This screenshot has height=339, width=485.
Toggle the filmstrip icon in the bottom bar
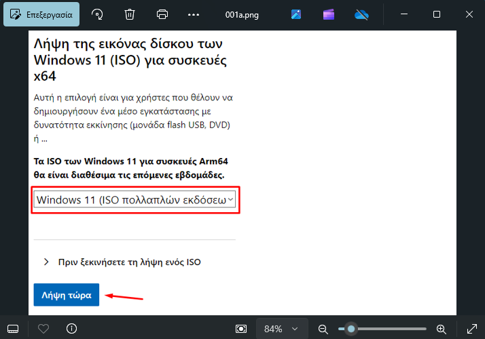click(13, 329)
